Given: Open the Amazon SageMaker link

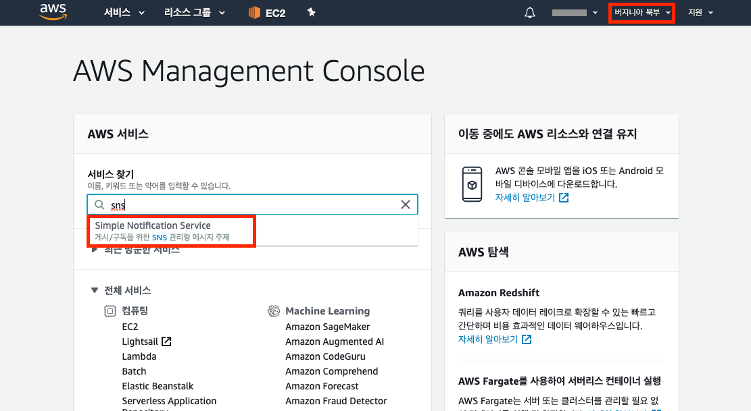Looking at the screenshot, I should pyautogui.click(x=328, y=327).
